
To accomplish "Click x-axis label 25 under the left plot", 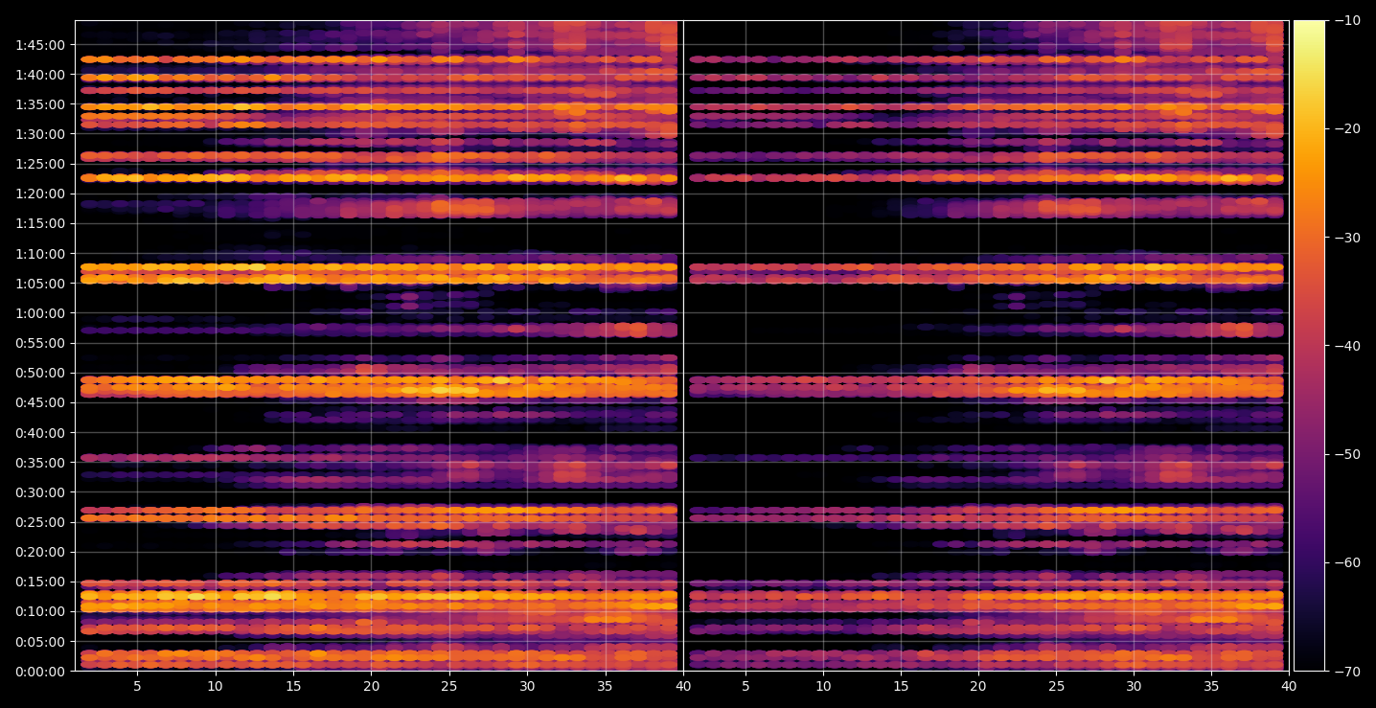I will (x=449, y=686).
